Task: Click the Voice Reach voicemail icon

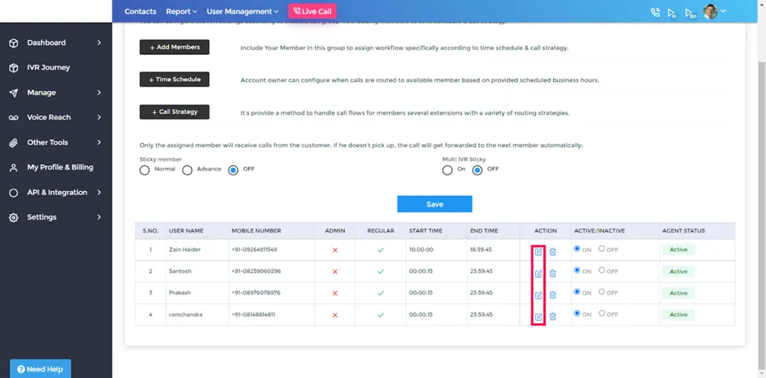Action: pyautogui.click(x=13, y=118)
